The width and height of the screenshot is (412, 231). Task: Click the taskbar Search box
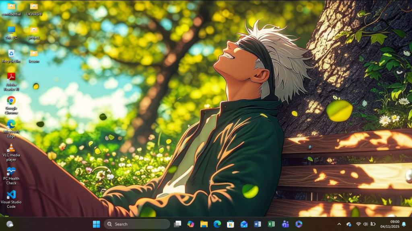137,224
